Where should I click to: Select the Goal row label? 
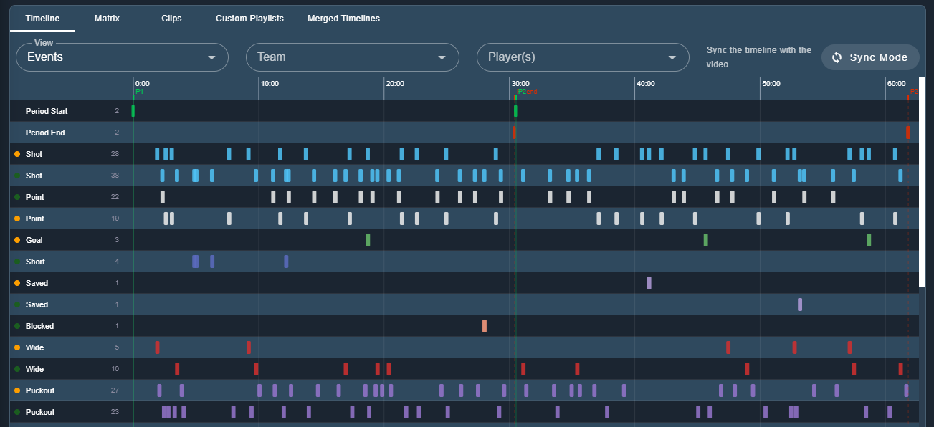(x=34, y=240)
